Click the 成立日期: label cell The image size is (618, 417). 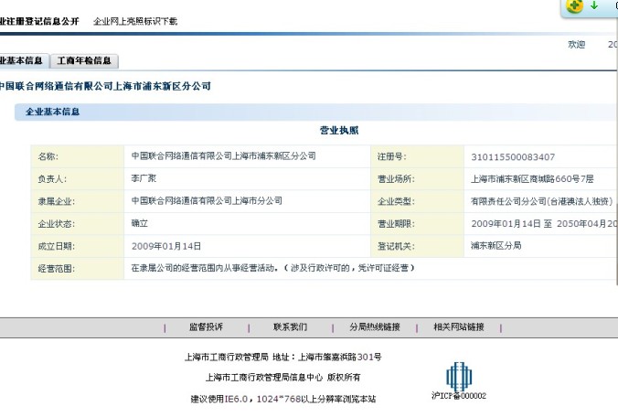[78, 246]
